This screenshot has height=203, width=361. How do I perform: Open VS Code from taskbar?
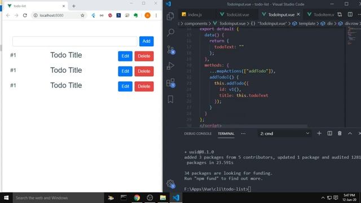[176, 198]
